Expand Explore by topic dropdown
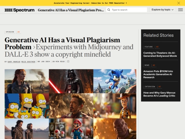This screenshot has width=185, height=139. (162, 10)
